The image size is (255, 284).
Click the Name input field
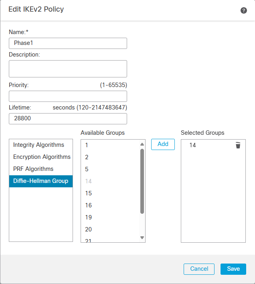tap(68, 43)
